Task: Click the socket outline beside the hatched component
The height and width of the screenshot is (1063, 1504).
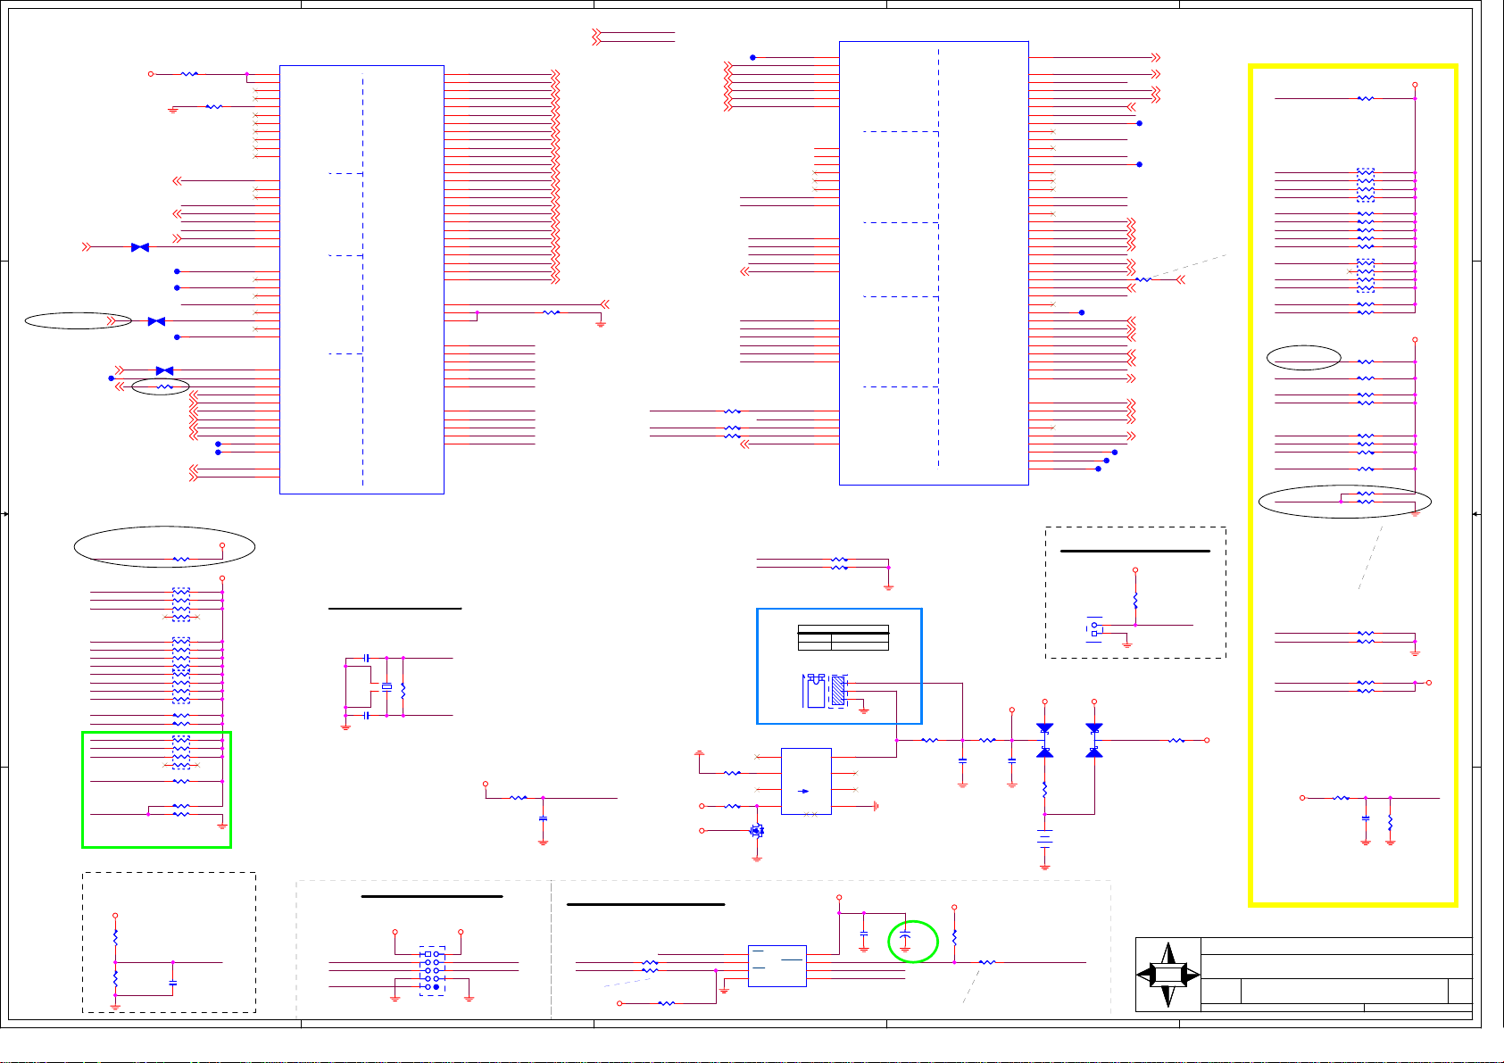Action: point(816,691)
